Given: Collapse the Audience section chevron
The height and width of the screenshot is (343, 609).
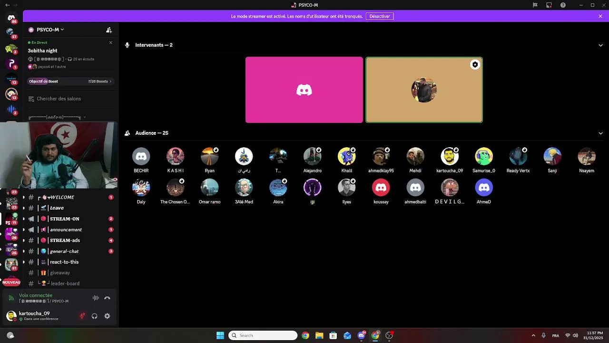Looking at the screenshot, I should [600, 133].
